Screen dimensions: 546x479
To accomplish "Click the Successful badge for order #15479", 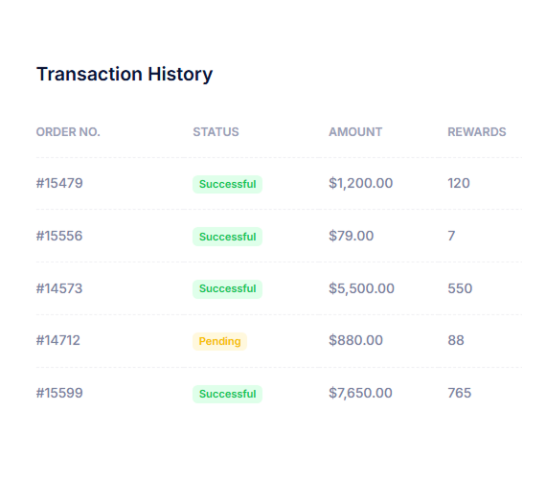I will click(227, 184).
